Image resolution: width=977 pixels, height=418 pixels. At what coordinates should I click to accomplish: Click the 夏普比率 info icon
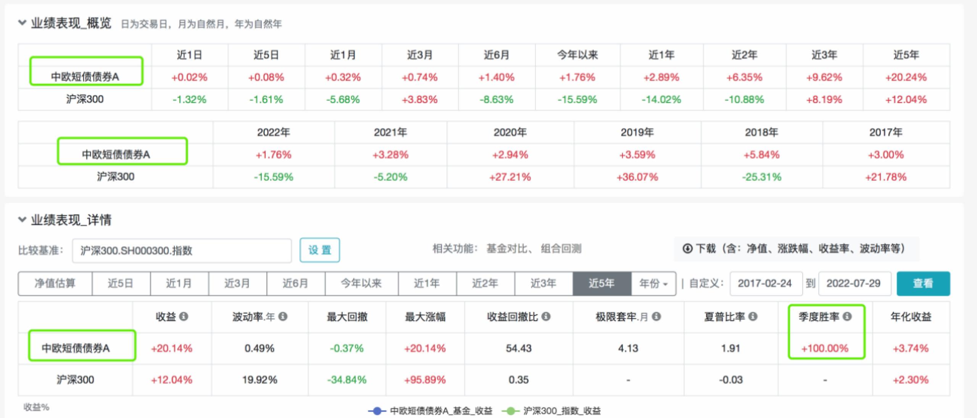coord(752,317)
